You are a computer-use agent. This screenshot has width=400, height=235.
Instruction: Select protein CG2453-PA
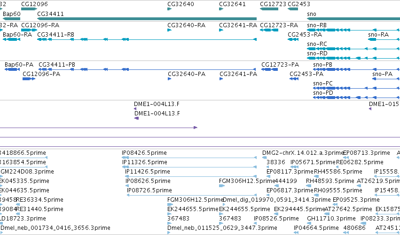[306, 74]
